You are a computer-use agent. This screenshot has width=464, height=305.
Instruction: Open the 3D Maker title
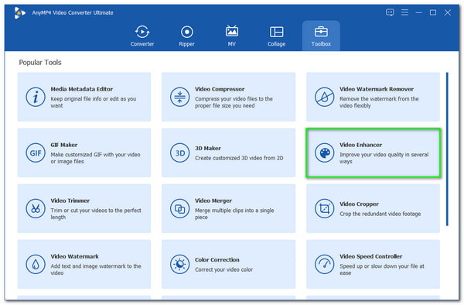point(208,148)
